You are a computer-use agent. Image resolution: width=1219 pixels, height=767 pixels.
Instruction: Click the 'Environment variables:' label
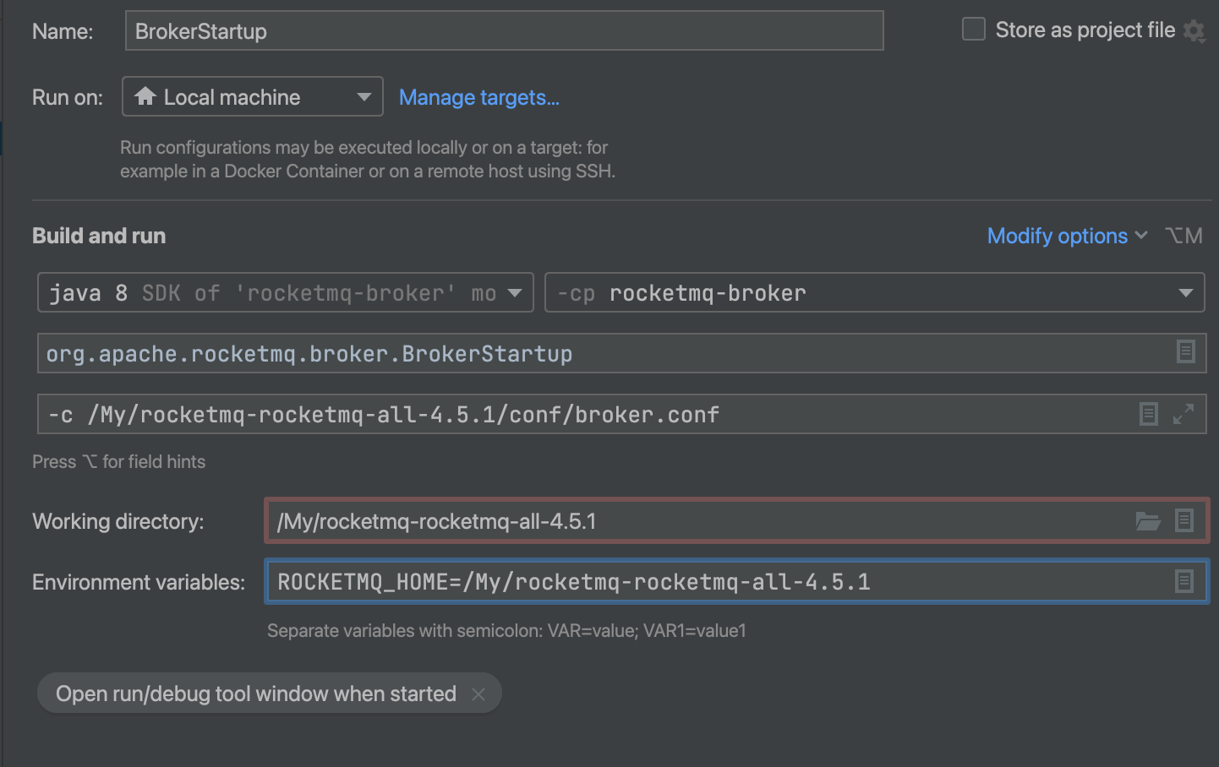pos(139,582)
